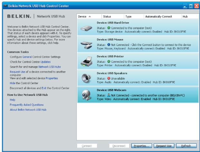Click 'How to Use Network USB Hub' heading
The width and height of the screenshot is (200, 152).
27,95
